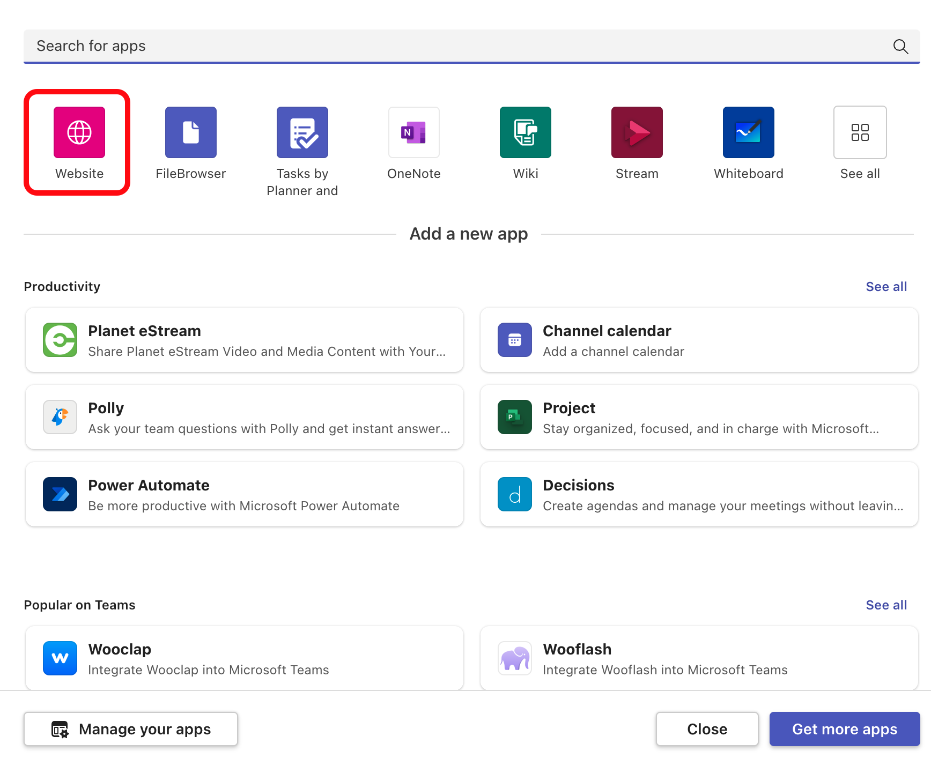Select the Website app icon
Screen dimensions: 931x759
pos(79,132)
